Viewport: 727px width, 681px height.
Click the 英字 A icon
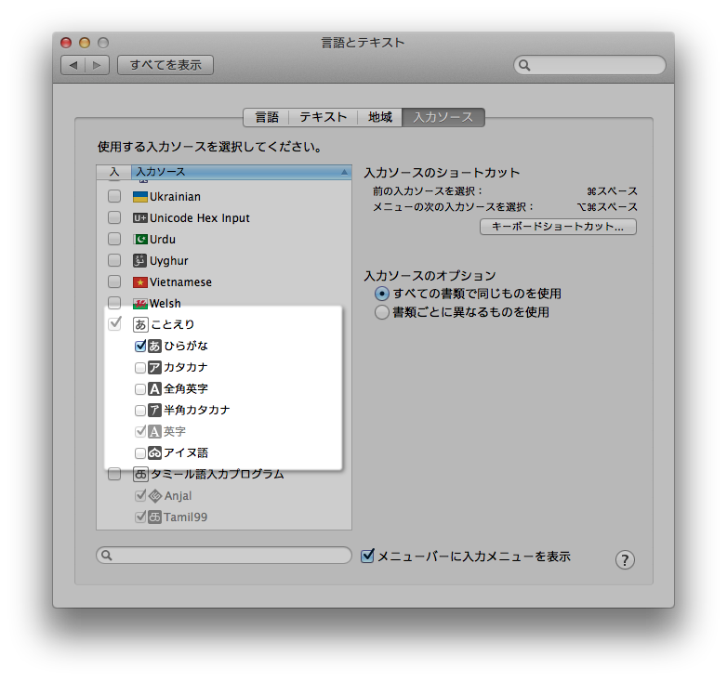click(x=154, y=432)
